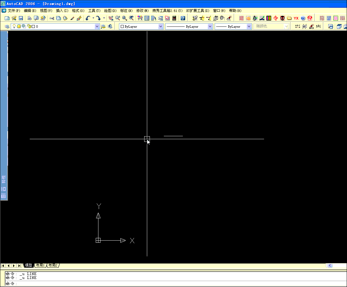The image size is (347, 287).
Task: Click the Publish icon
Action: pos(43,18)
